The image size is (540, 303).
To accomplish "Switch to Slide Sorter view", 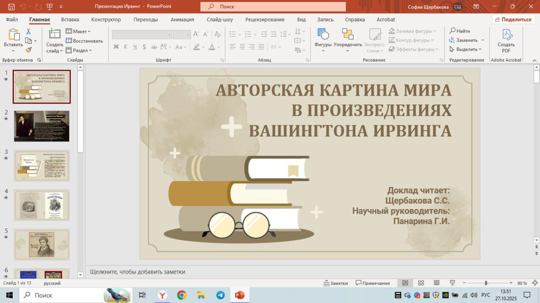I will [x=421, y=283].
